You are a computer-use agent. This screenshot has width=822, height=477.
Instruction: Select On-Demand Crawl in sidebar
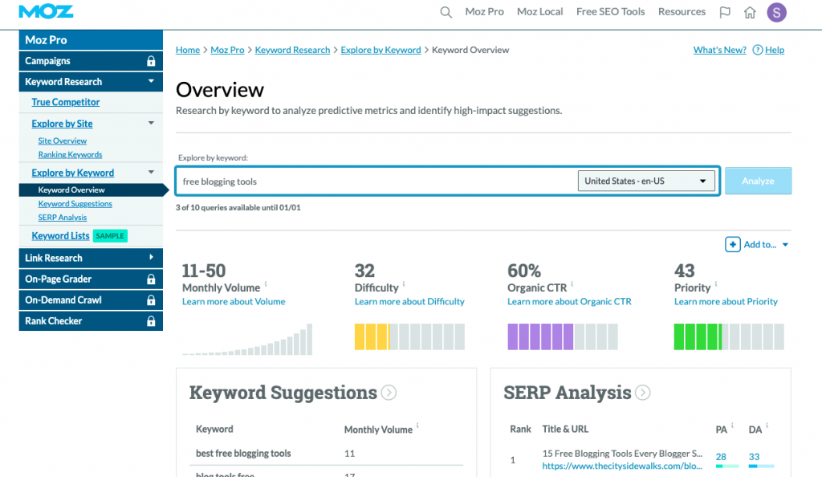(x=91, y=300)
